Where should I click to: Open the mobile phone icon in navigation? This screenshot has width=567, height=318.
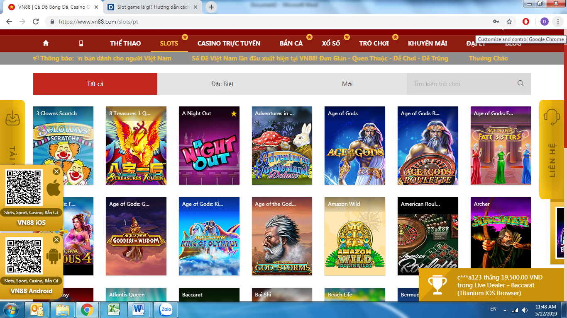81,43
